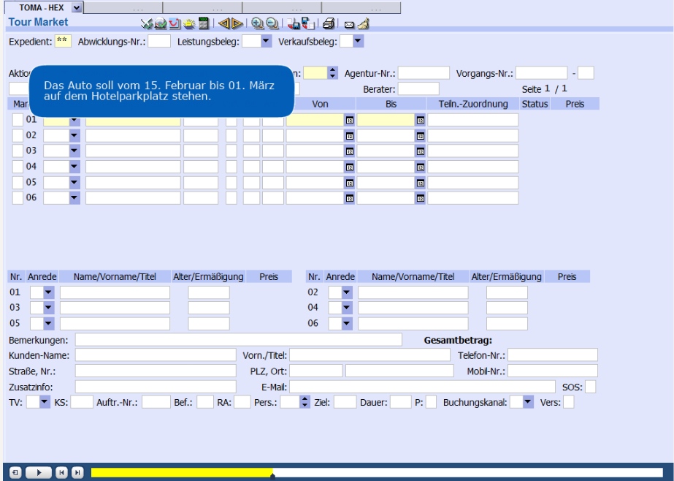674x481 pixels.
Task: Click the E-Mail input field
Action: [x=422, y=387]
